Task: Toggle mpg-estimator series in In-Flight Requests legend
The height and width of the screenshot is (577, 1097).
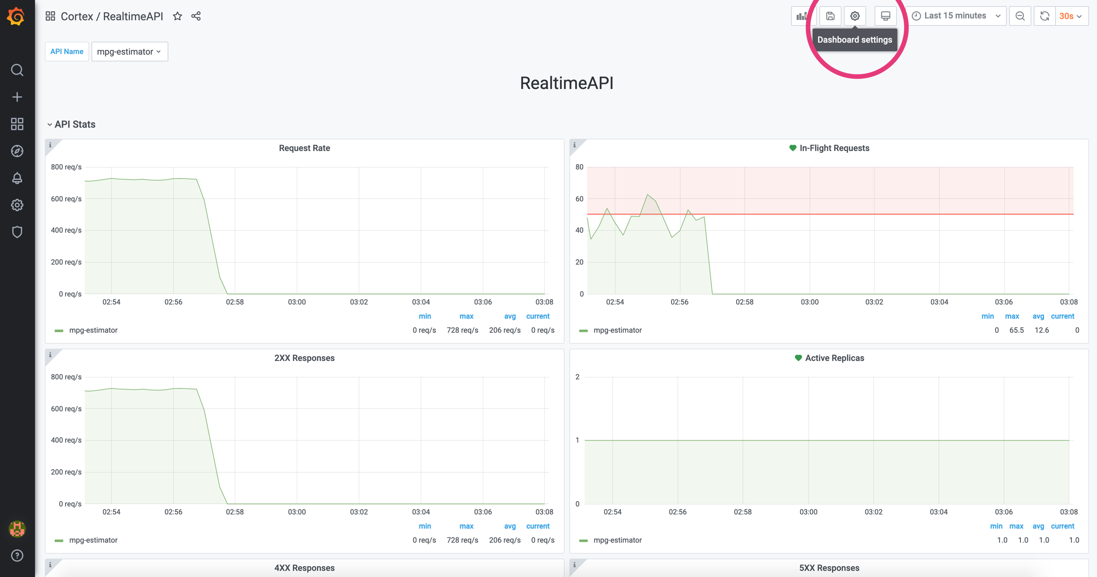Action: click(x=617, y=330)
